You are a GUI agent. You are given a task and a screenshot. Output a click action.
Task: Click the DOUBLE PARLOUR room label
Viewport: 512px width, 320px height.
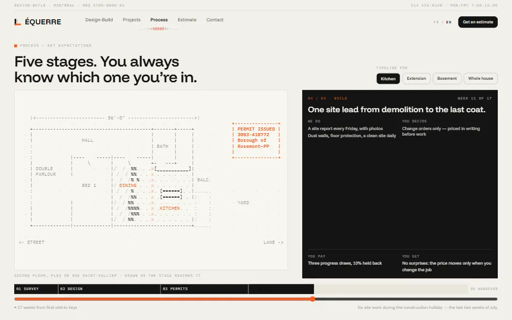tap(46, 172)
